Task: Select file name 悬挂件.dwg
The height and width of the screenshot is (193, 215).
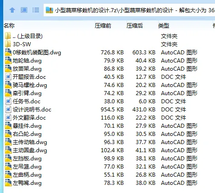Action: point(27,126)
